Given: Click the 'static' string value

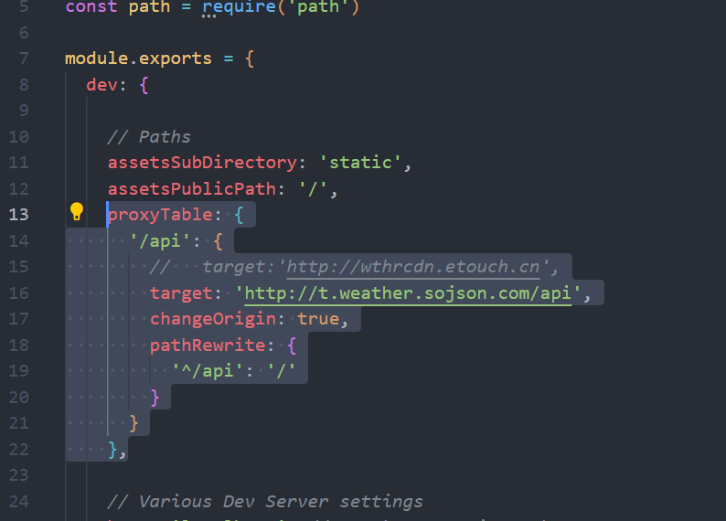Looking at the screenshot, I should click(x=360, y=163).
